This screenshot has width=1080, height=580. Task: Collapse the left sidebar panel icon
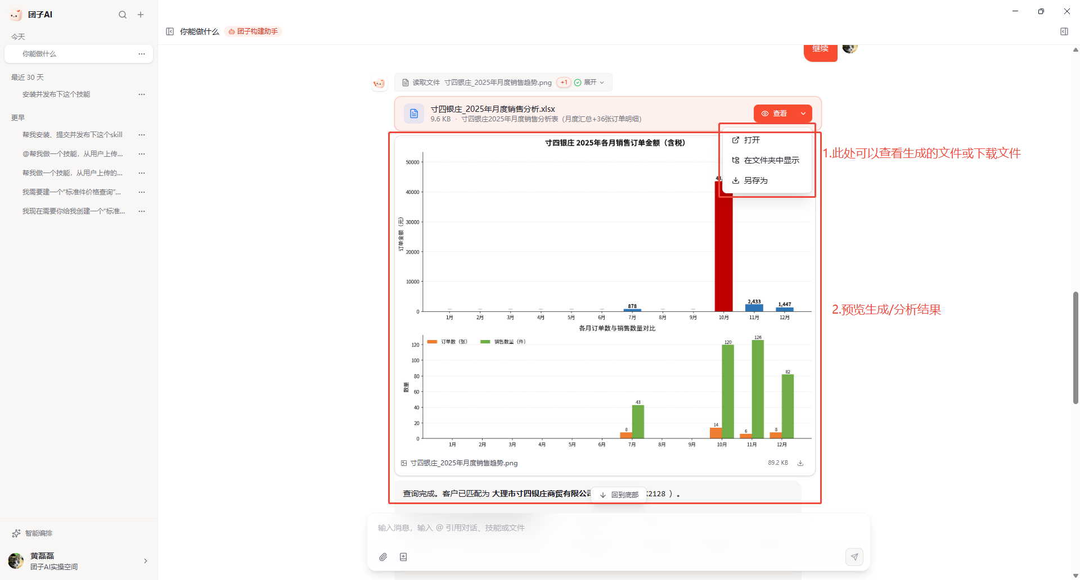(170, 31)
